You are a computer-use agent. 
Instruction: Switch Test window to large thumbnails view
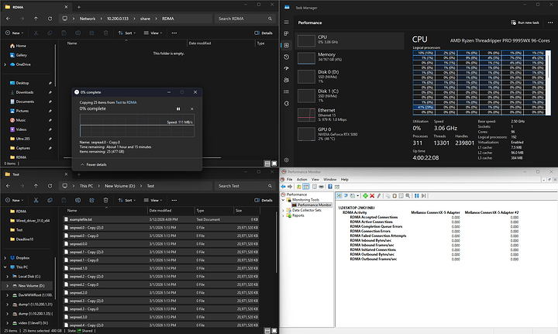point(274,331)
